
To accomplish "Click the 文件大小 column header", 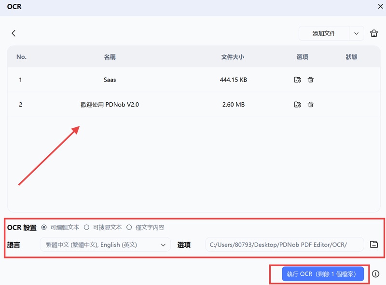I will point(233,57).
